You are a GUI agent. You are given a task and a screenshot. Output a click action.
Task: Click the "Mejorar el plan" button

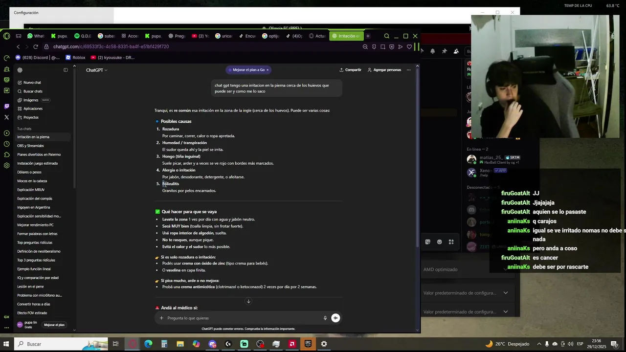coord(54,325)
